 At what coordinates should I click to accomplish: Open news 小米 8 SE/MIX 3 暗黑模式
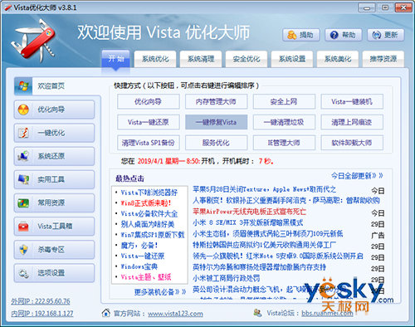[x=247, y=222]
